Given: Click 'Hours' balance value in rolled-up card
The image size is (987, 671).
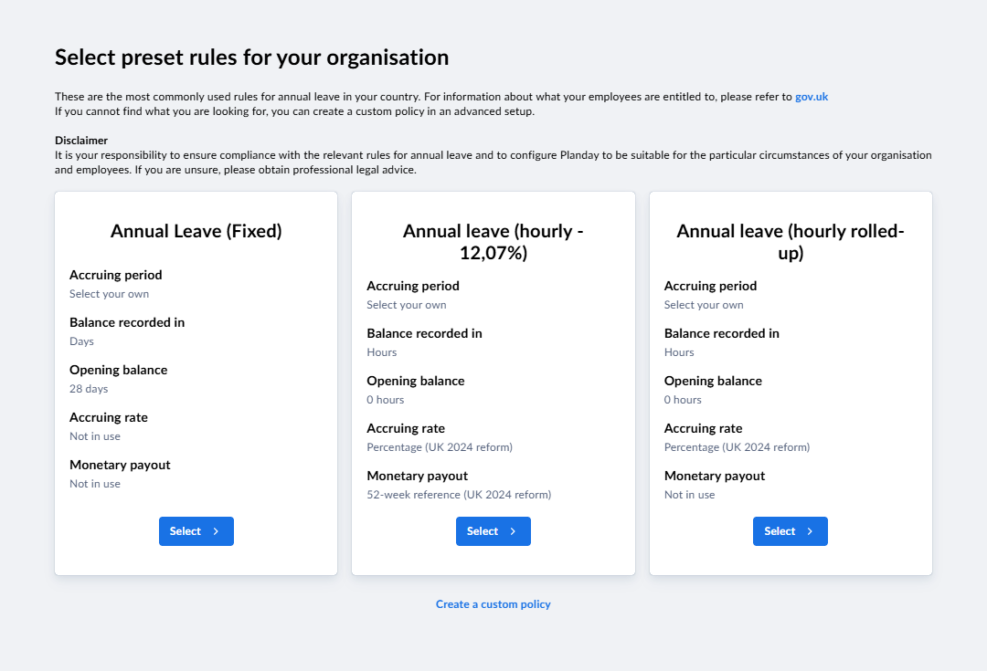Looking at the screenshot, I should pyautogui.click(x=679, y=352).
